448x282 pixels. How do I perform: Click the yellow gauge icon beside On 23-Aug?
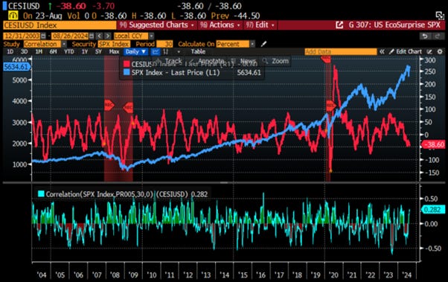[13, 16]
